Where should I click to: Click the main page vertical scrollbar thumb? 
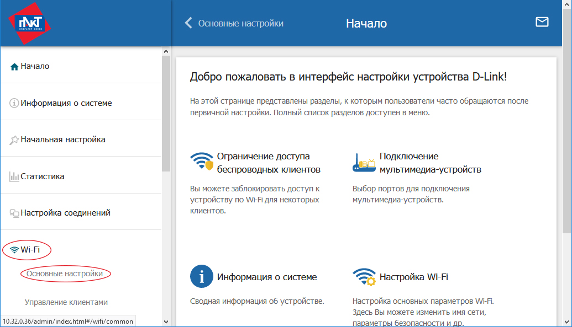(x=567, y=138)
